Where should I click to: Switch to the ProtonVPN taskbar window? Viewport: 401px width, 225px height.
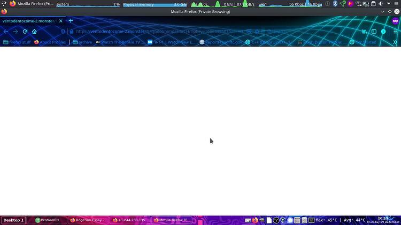(47, 220)
